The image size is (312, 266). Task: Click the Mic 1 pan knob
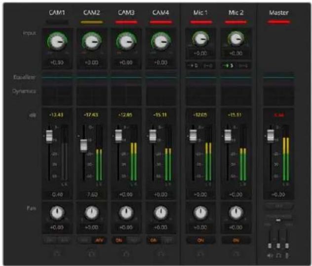tap(200, 213)
